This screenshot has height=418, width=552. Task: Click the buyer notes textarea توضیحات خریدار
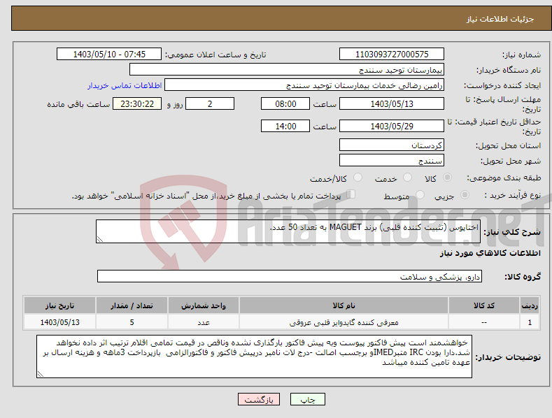(x=254, y=356)
